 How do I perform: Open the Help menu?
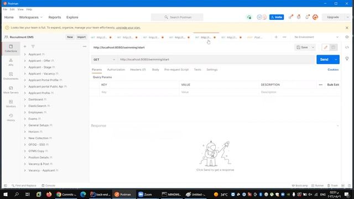pos(29,9)
